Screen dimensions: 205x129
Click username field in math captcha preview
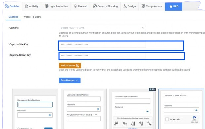(x=84, y=99)
